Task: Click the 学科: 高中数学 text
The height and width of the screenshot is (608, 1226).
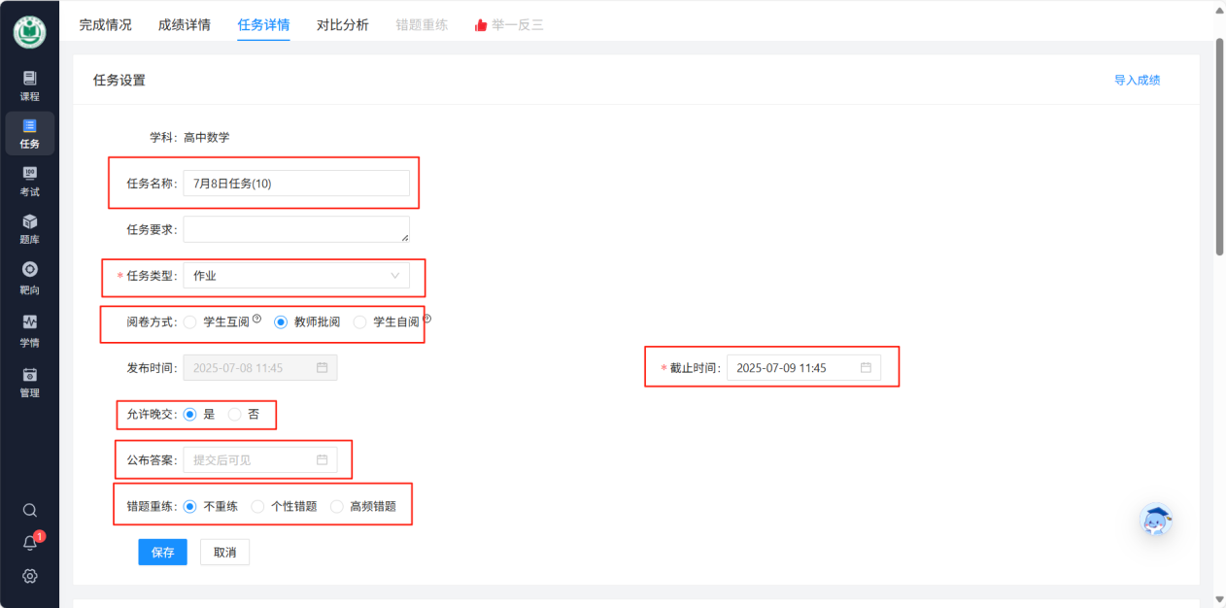Action: [189, 138]
